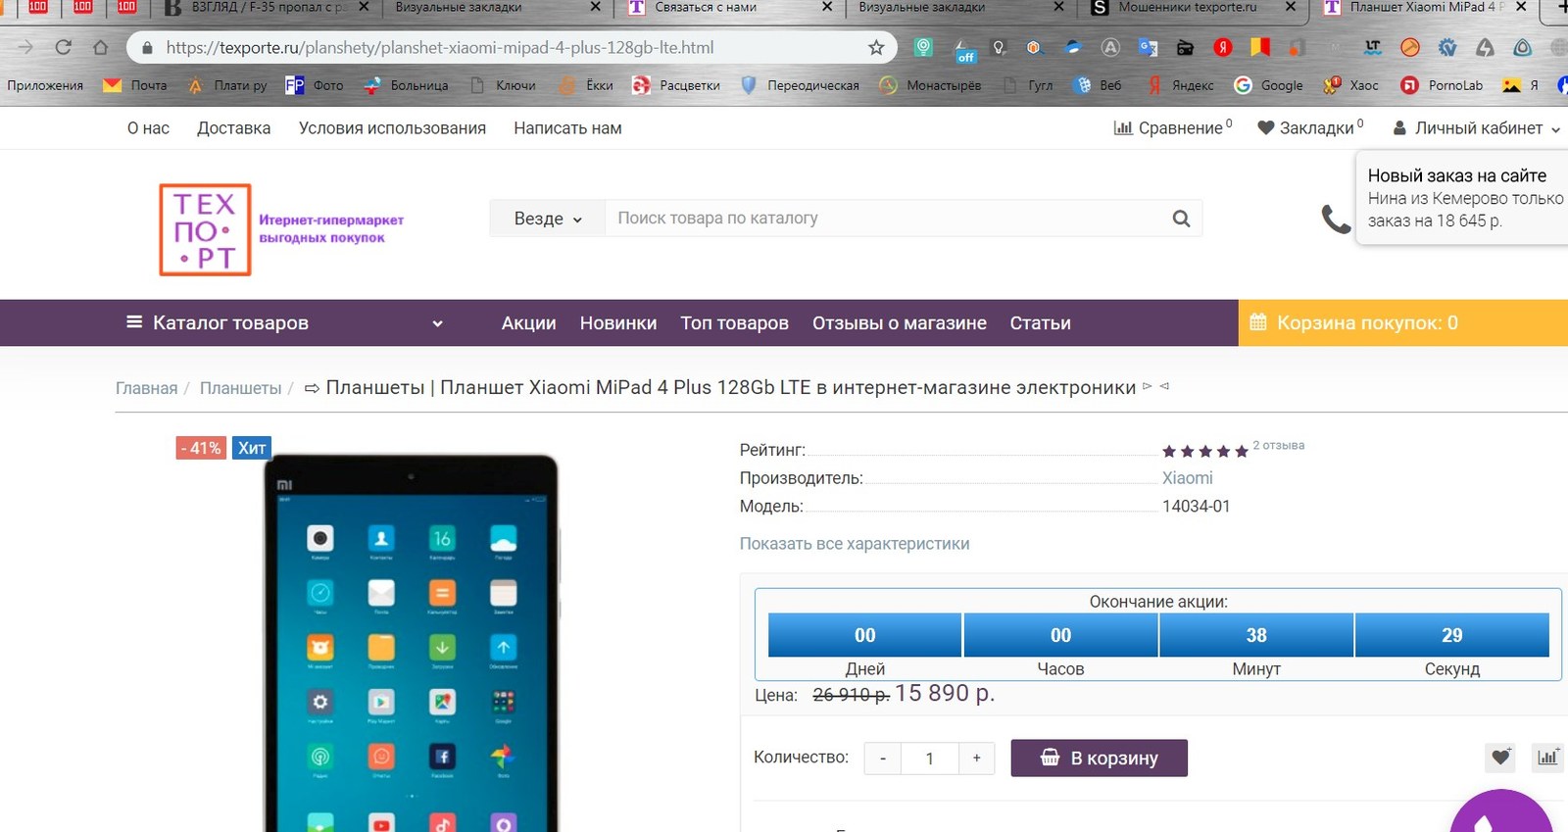
Task: Open the Почта bookmark
Action: (x=135, y=85)
